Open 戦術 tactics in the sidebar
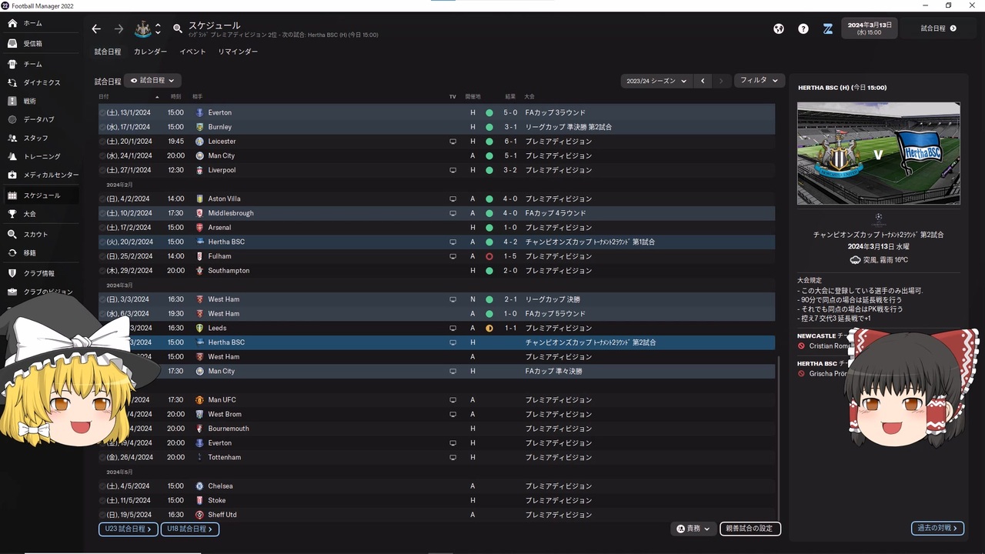 pos(42,101)
